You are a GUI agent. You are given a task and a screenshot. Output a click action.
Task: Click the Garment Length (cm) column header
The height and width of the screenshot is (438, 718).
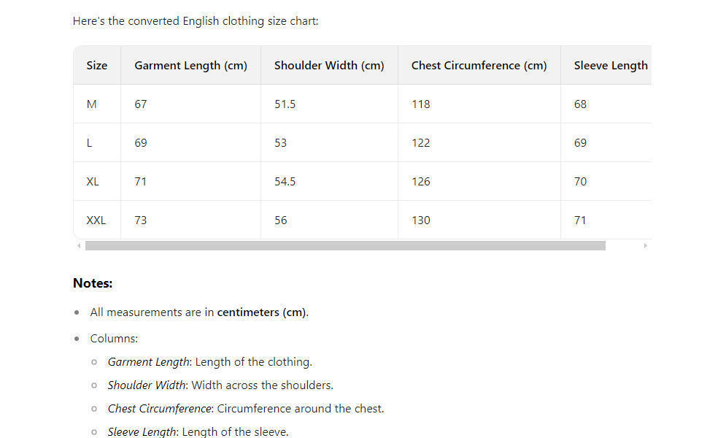(190, 66)
